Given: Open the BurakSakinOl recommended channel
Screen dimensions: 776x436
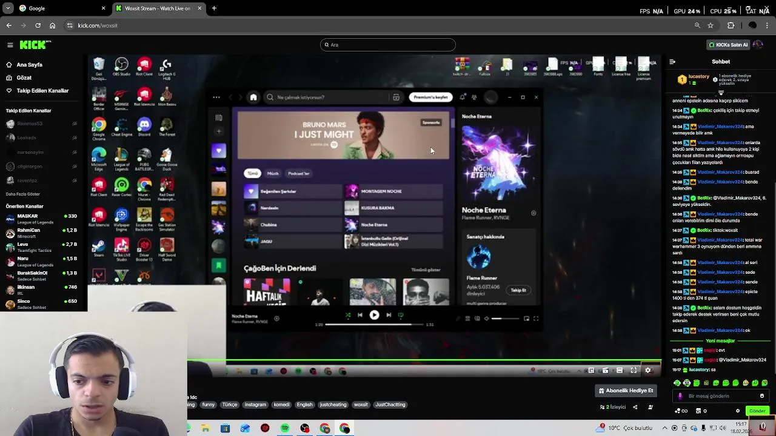Looking at the screenshot, I should tap(41, 276).
